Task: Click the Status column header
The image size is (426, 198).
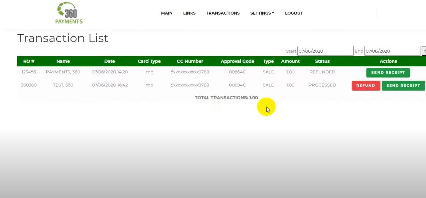Action: pyautogui.click(x=322, y=61)
